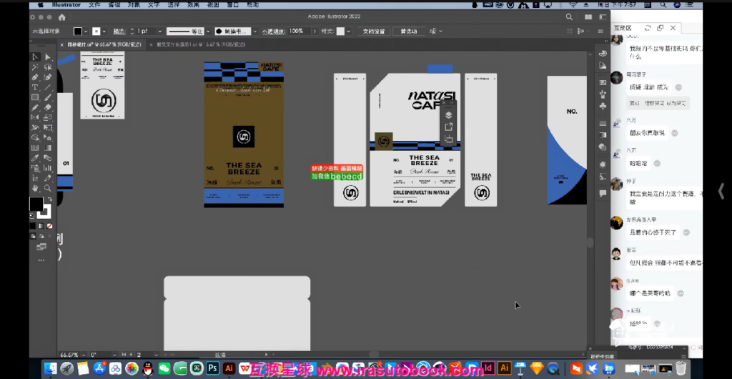The height and width of the screenshot is (379, 732).
Task: Apply Gradient mode button
Action: coord(41,226)
